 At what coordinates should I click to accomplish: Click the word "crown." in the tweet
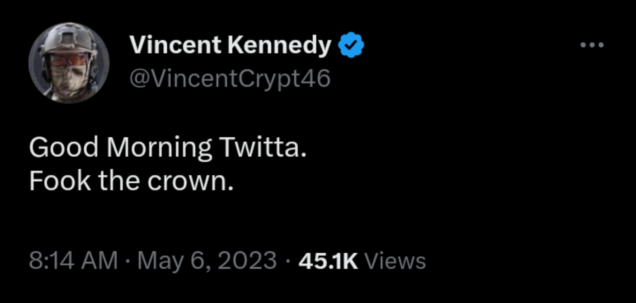(x=190, y=182)
